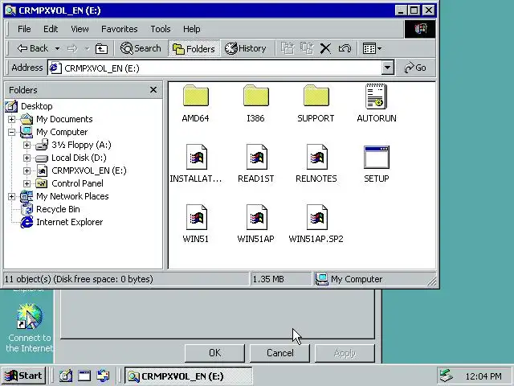The width and height of the screenshot is (514, 386).
Task: Click the Windows logo throbber
Action: pyautogui.click(x=420, y=29)
